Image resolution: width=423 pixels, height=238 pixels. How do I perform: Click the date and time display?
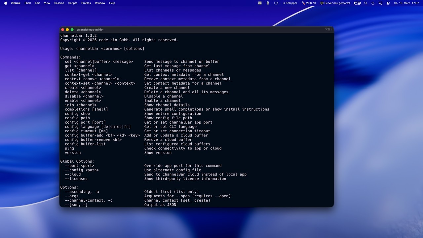click(x=406, y=3)
